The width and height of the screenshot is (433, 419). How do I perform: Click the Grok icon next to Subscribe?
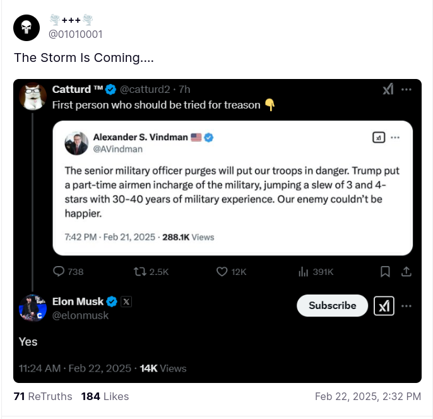[x=384, y=306]
